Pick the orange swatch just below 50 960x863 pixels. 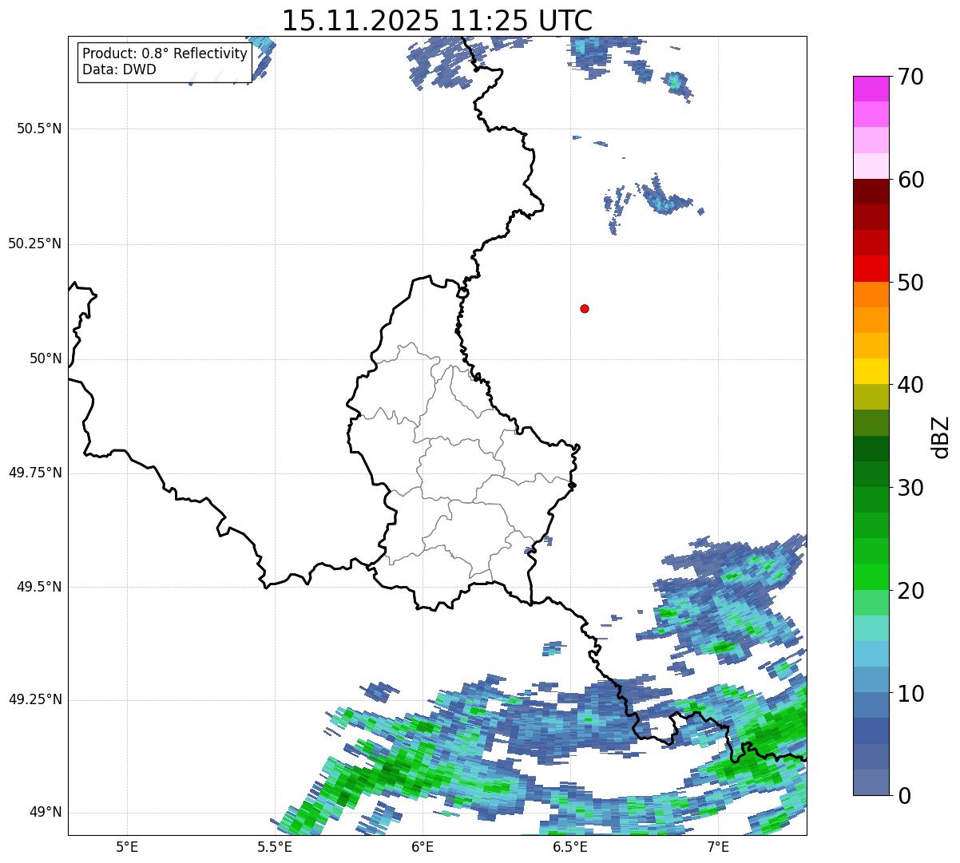click(x=871, y=295)
